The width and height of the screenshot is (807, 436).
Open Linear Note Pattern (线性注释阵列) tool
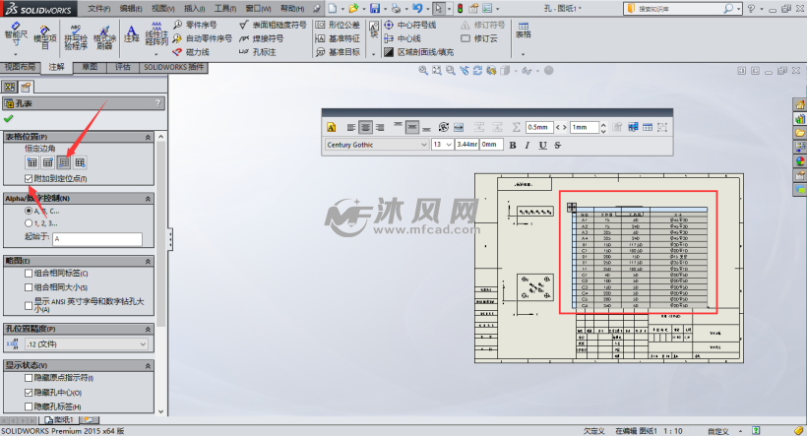156,34
